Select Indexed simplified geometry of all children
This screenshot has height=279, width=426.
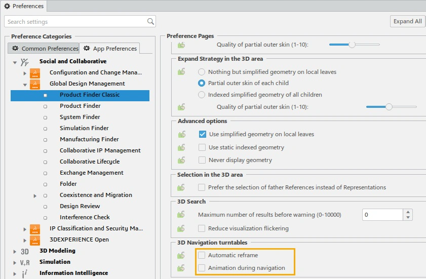(202, 95)
